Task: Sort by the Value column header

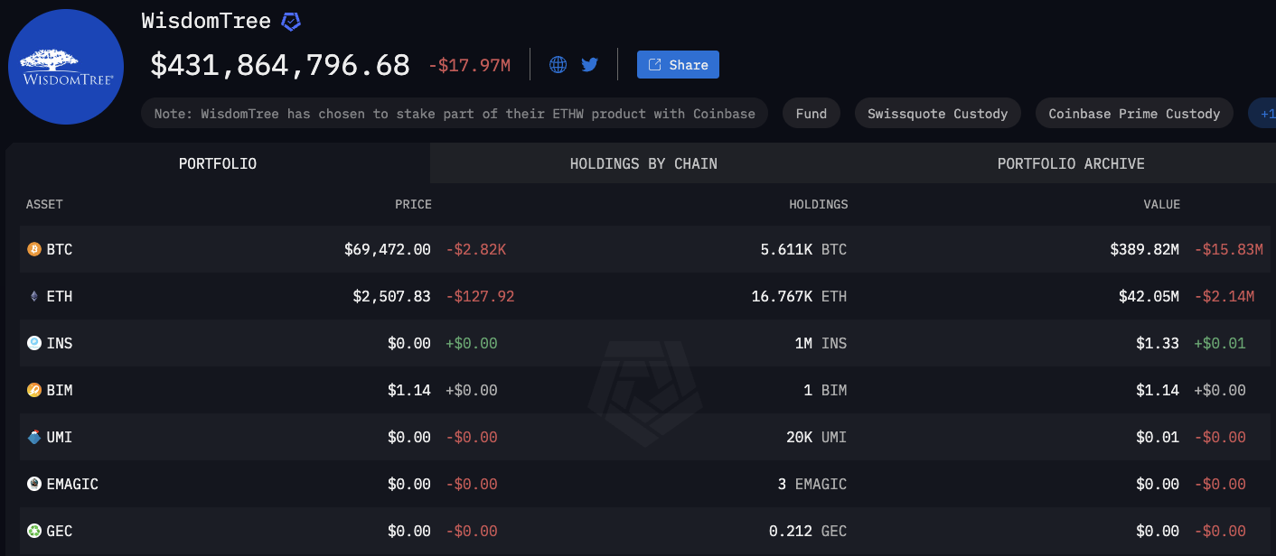Action: point(1161,204)
